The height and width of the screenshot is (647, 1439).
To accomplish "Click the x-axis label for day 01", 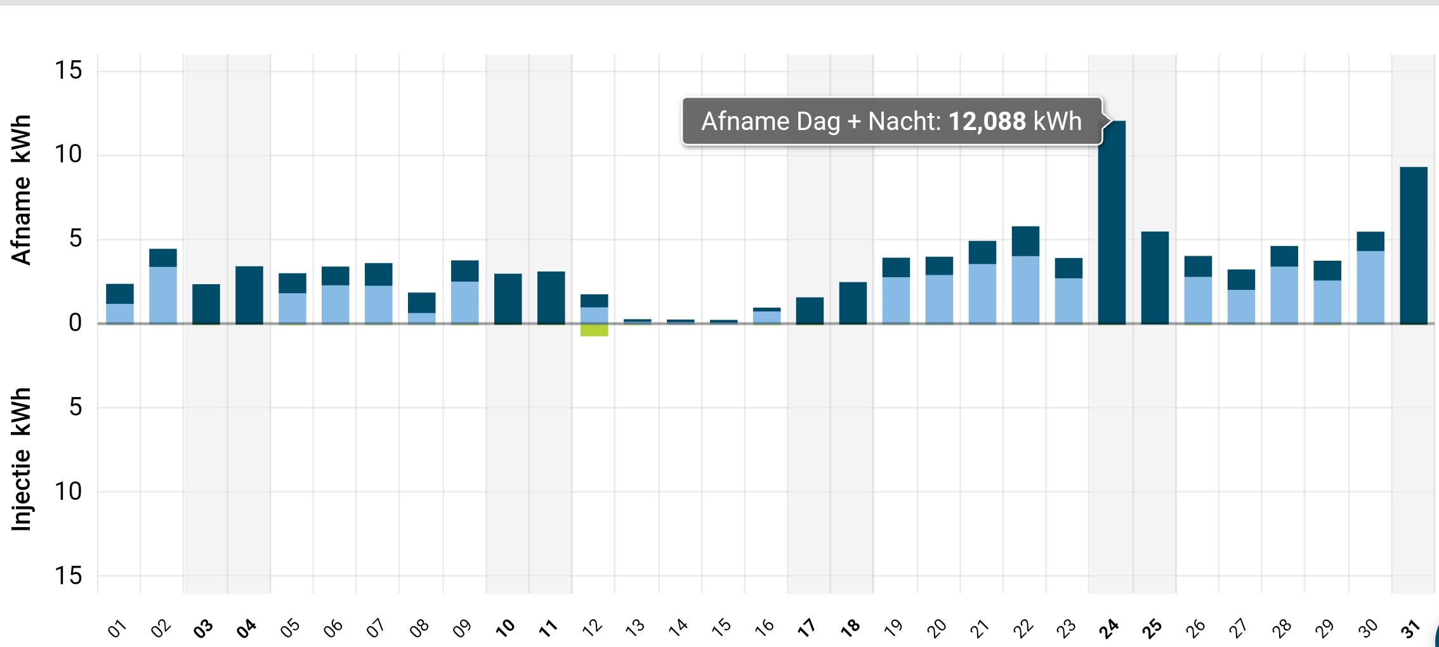I will click(117, 628).
